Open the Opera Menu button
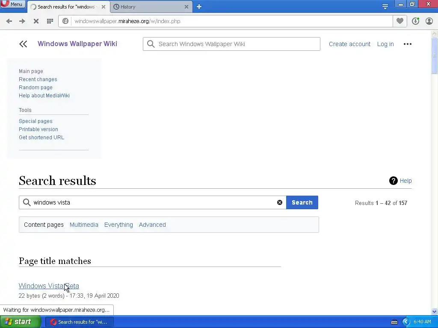438x328 pixels. 12,4
